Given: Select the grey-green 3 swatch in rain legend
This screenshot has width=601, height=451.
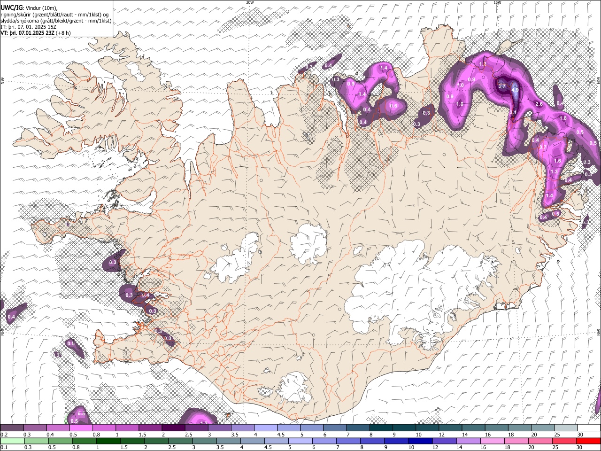Looking at the screenshot, I should coord(204,441).
